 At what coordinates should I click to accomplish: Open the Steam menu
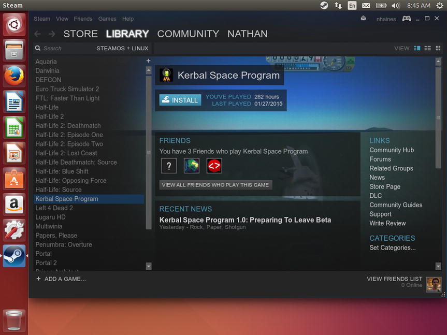42,19
